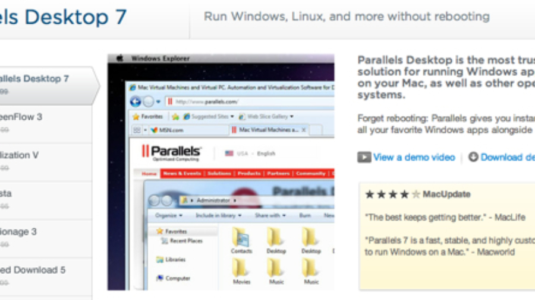Select the Espionage 3 sidebar item
The height and width of the screenshot is (300, 535).
coord(46,238)
